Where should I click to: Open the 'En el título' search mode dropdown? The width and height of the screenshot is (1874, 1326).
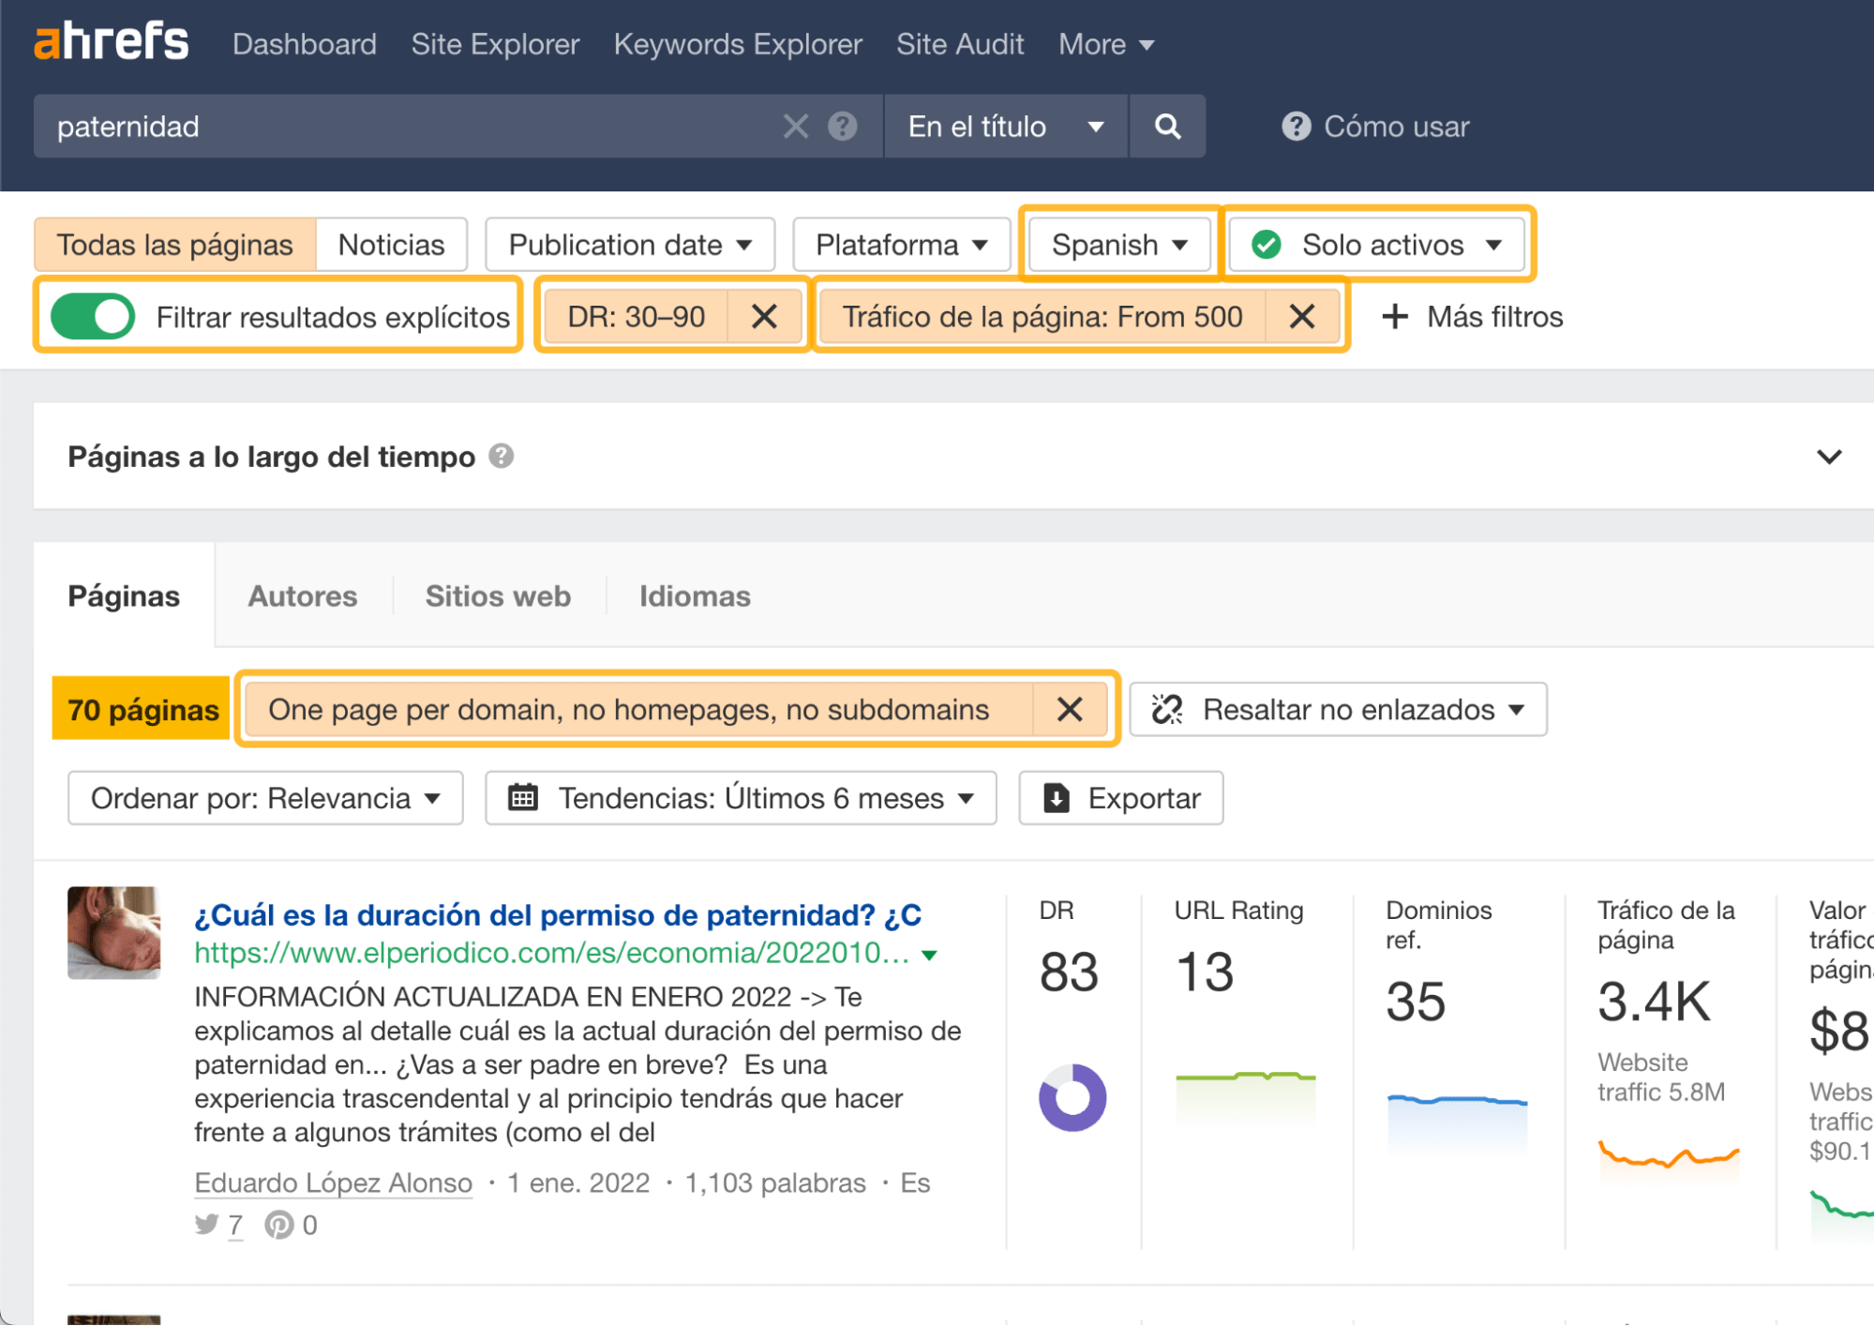tap(1003, 127)
